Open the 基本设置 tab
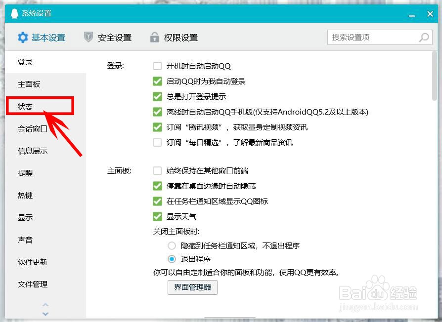The height and width of the screenshot is (322, 442). (x=42, y=38)
